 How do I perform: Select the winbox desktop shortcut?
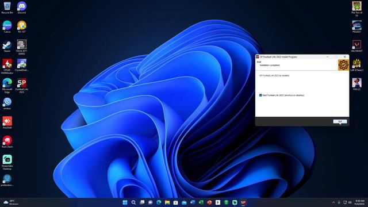tap(7, 103)
